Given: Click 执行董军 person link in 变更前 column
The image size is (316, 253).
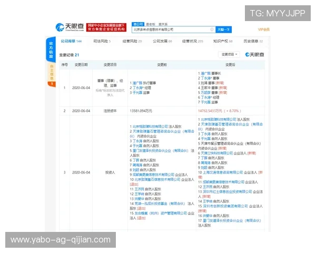Looking at the screenshot, I should pos(137,83).
